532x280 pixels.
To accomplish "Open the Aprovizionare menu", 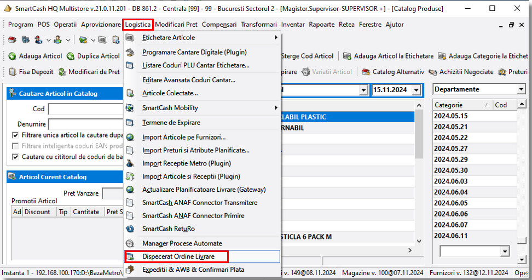I will [x=101, y=25].
